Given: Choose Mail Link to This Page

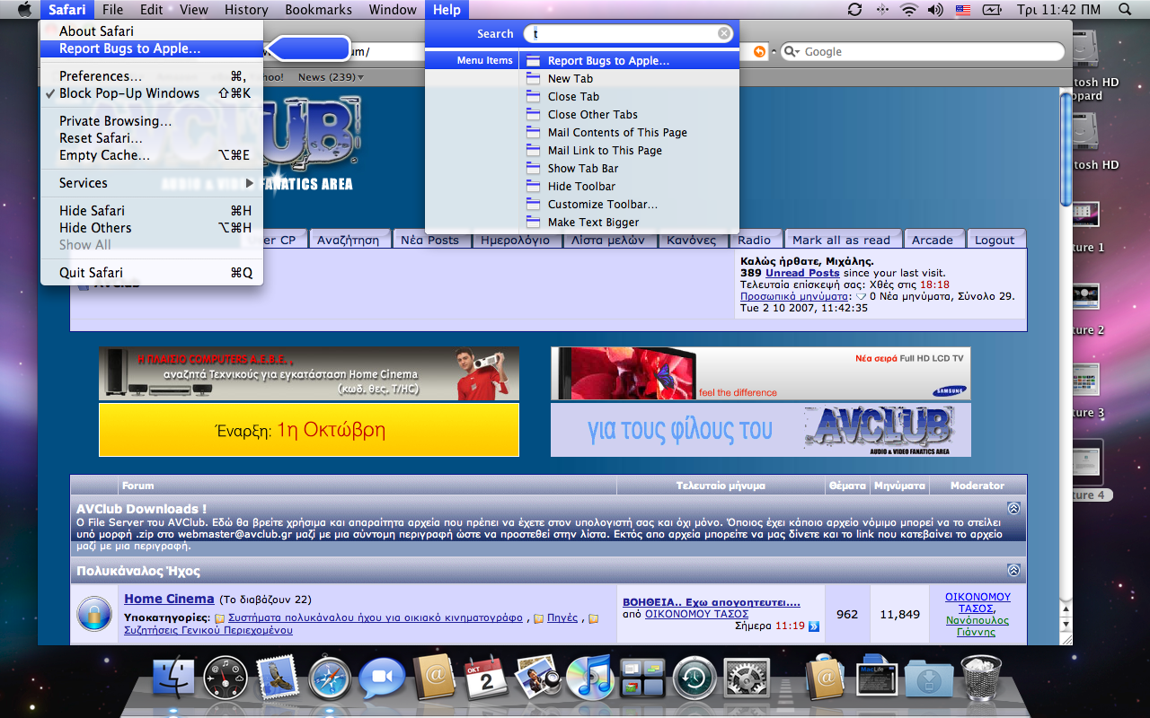Looking at the screenshot, I should pyautogui.click(x=629, y=150).
